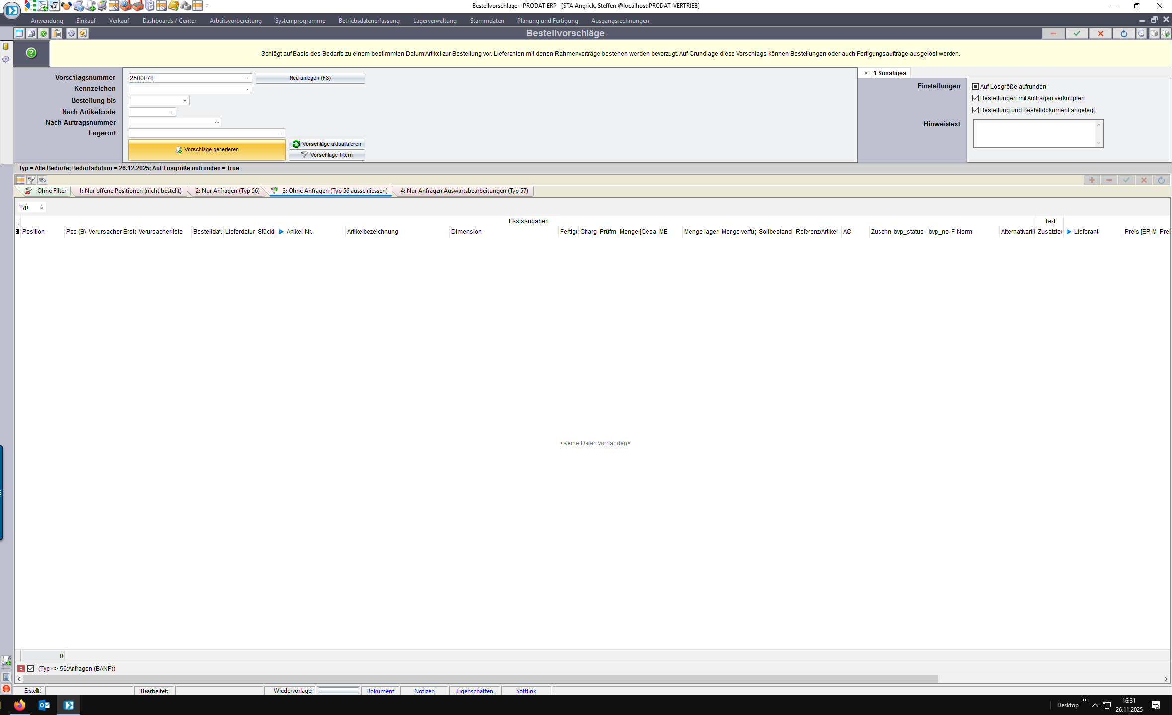Screen dimensions: 1172x715
Task: Click the gear settings icon in form toolbar
Action: click(71, 33)
